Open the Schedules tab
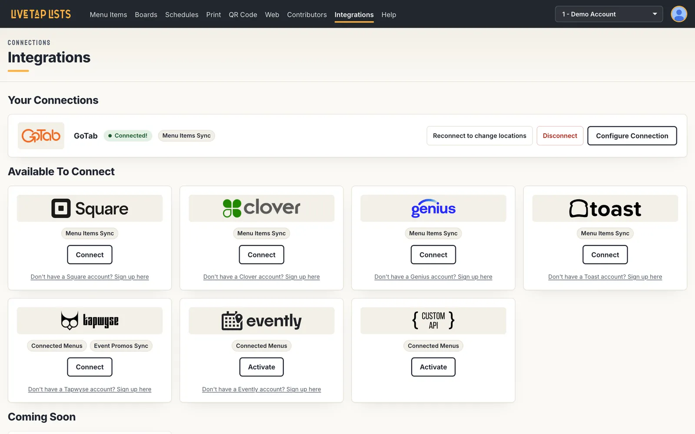 coord(182,15)
